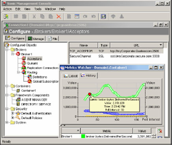Click the red data point on chart

(90, 94)
